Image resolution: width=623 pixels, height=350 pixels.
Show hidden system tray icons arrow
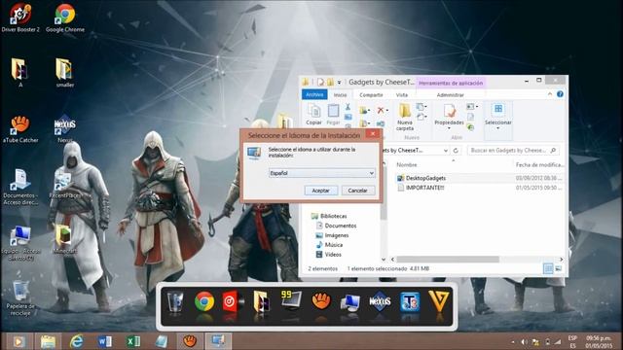pos(513,341)
